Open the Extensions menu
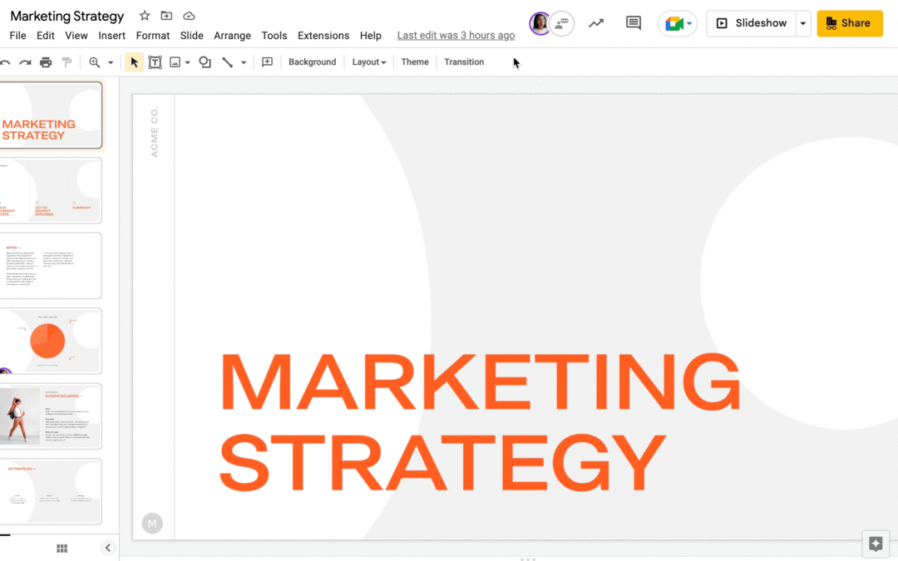 [x=323, y=36]
